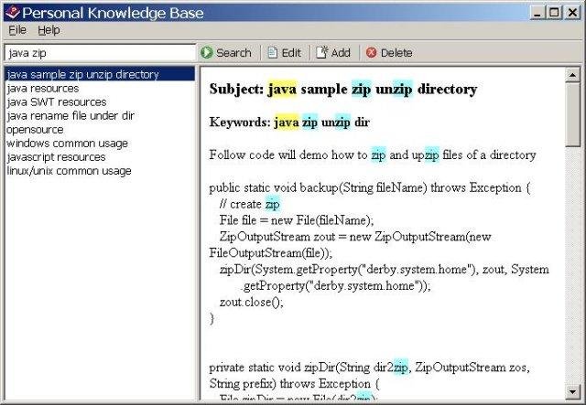Click the Add new page icon
The width and height of the screenshot is (586, 405).
pyautogui.click(x=321, y=52)
